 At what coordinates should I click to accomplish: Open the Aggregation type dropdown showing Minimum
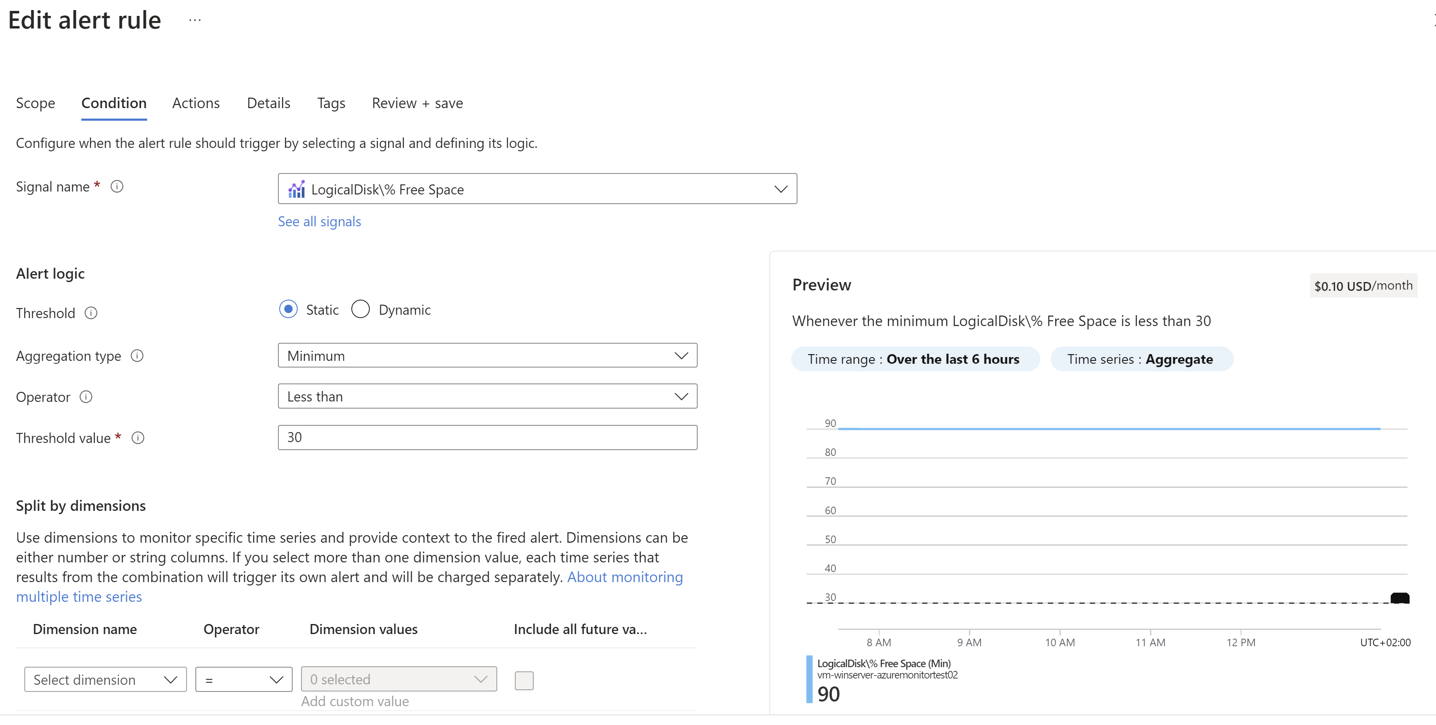tap(680, 355)
